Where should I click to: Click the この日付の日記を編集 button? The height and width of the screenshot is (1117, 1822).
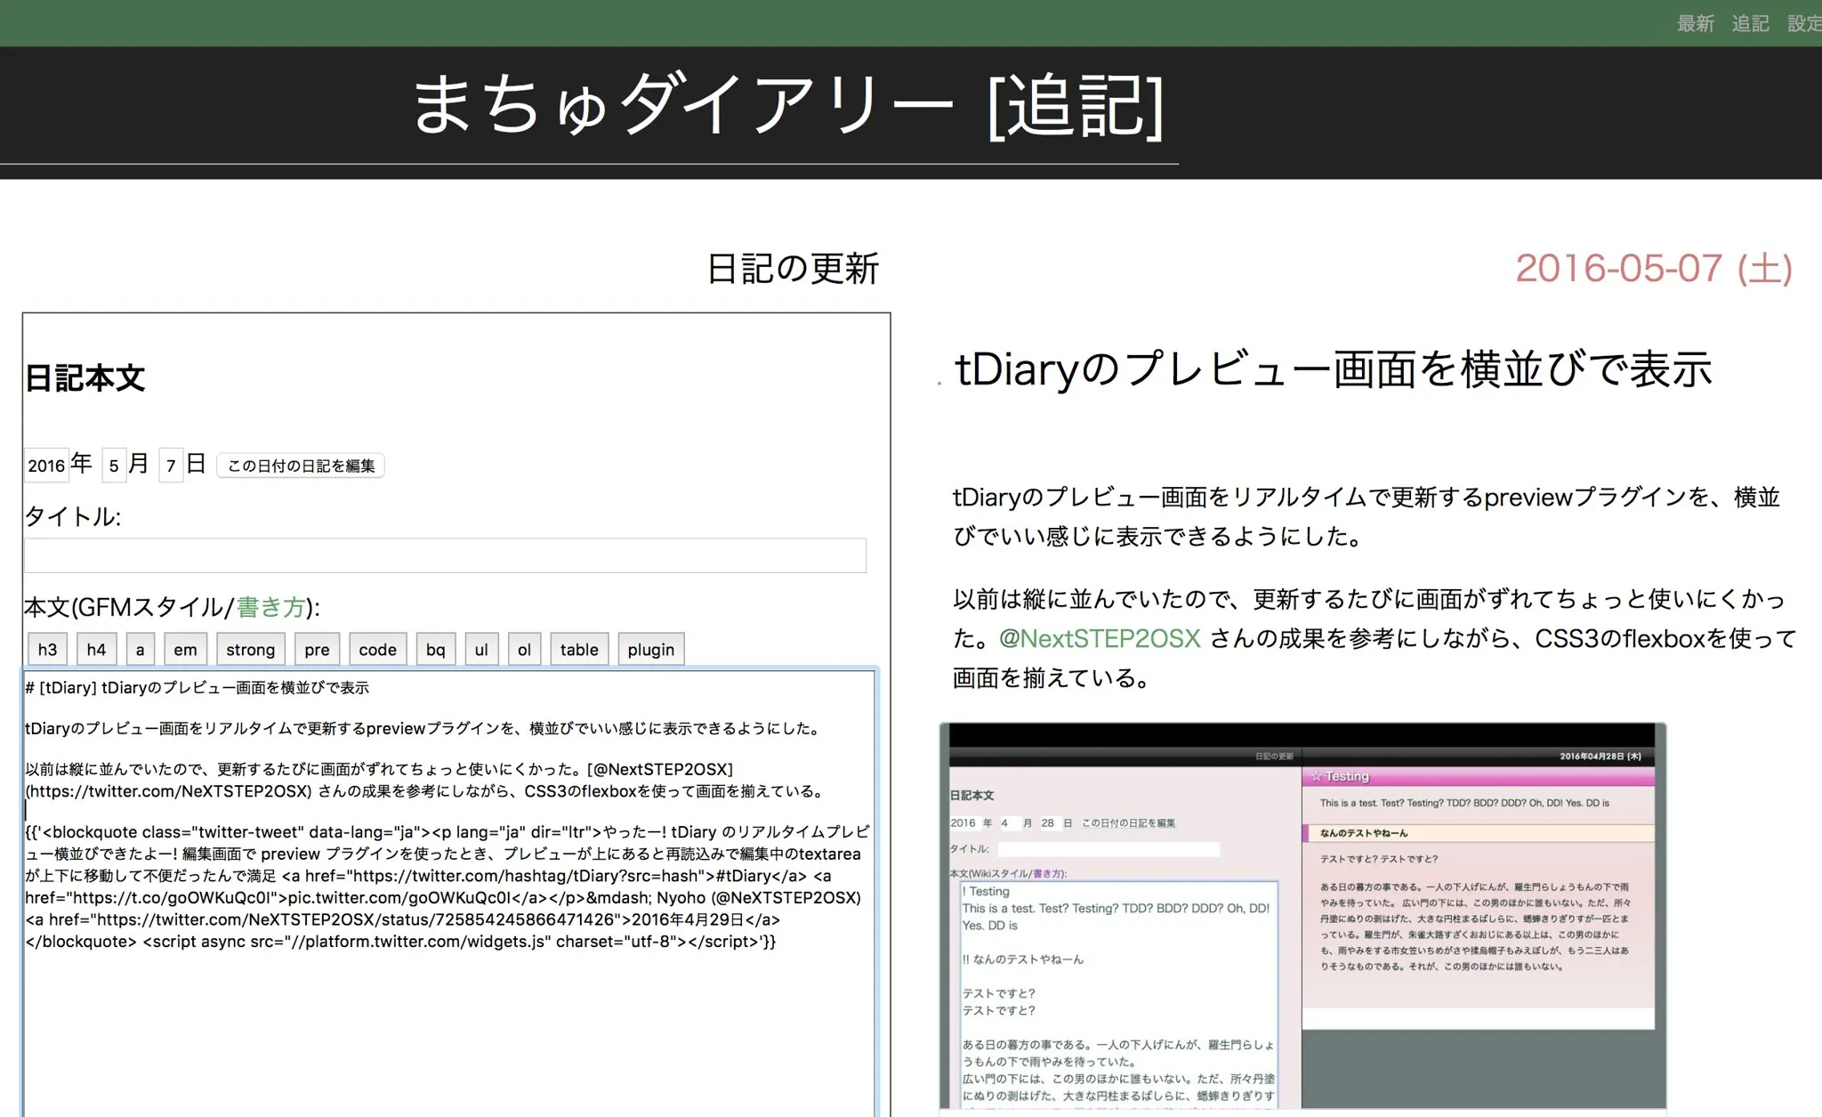point(301,465)
